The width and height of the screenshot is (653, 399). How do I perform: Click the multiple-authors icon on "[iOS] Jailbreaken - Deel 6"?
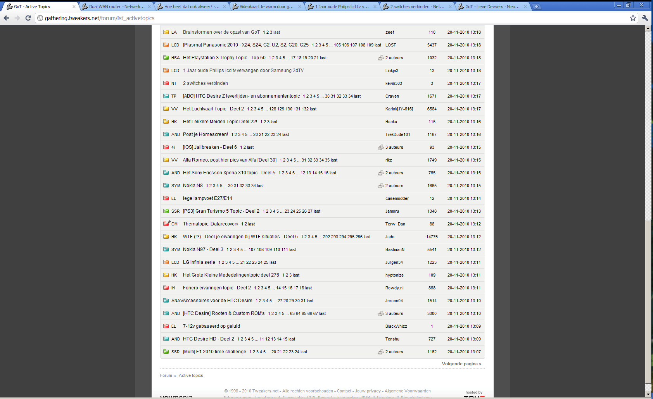pyautogui.click(x=380, y=147)
